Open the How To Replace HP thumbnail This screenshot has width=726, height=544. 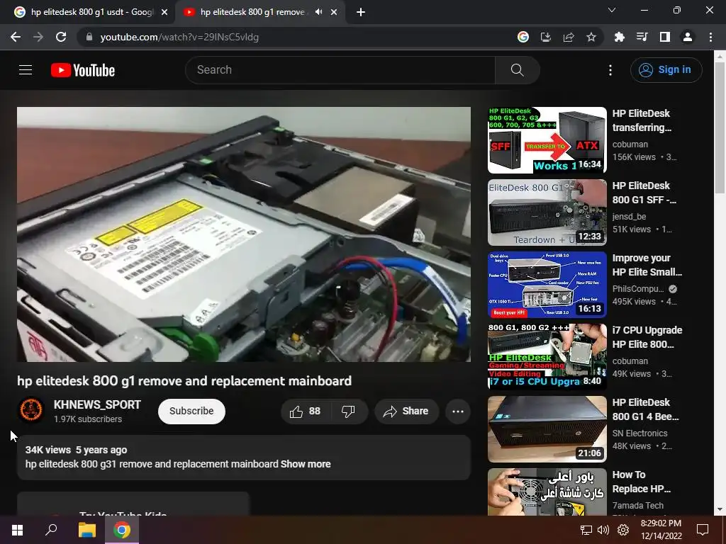(547, 492)
